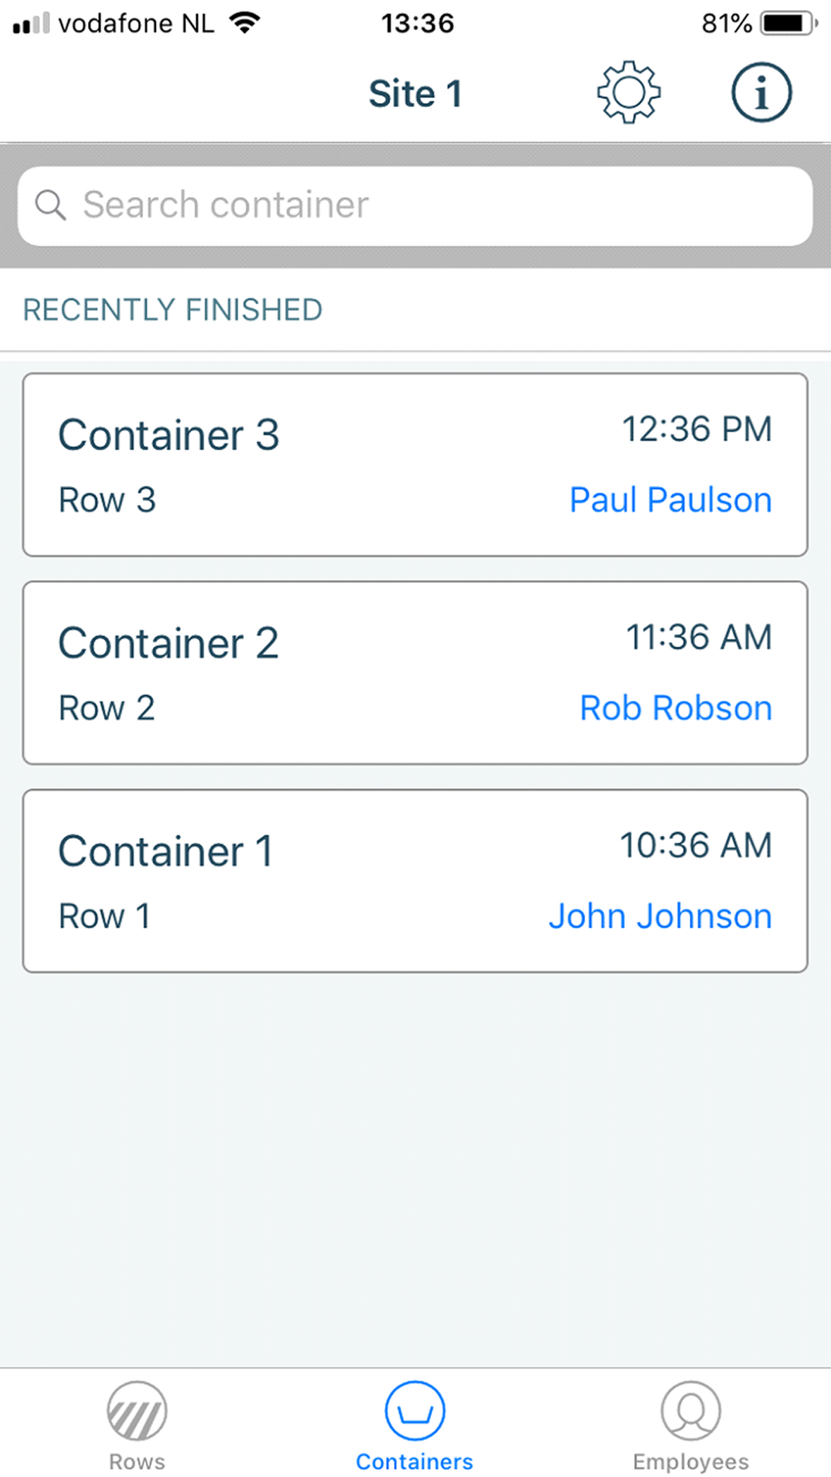Switch to the Rows tab label

pos(137,1461)
